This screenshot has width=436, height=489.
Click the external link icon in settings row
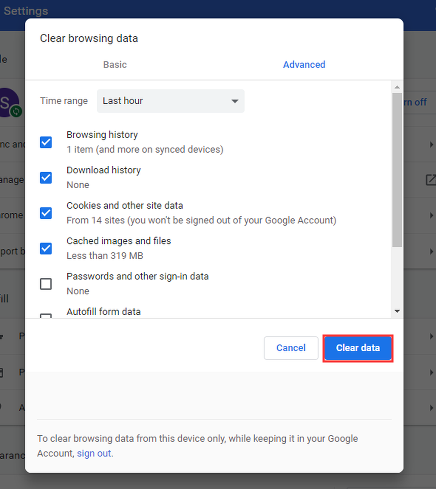431,180
